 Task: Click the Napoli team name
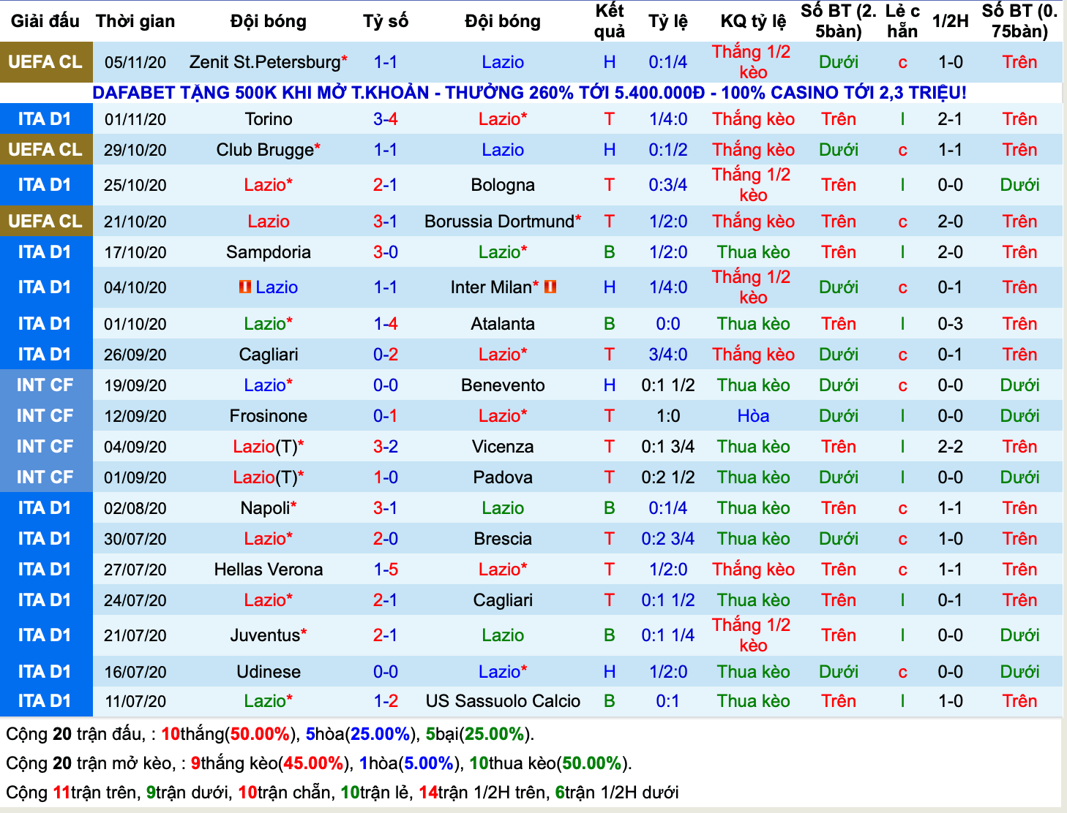click(x=266, y=508)
